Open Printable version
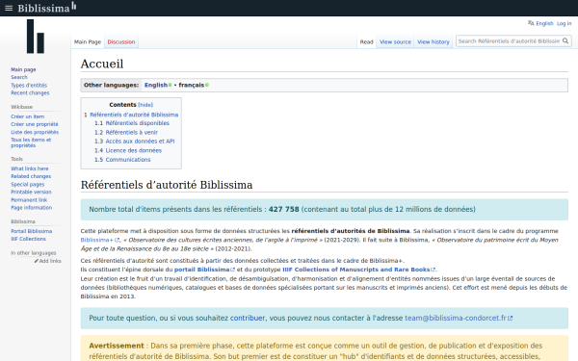The width and height of the screenshot is (578, 361). coord(31,192)
